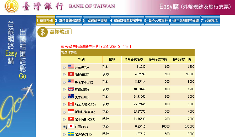The width and height of the screenshot is (235, 137).
Task: Select the 日圓(JPY) radio button
Action: coord(64,127)
